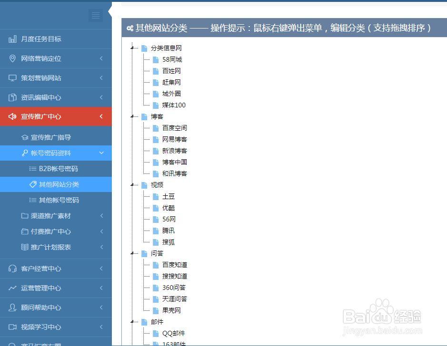Open 付费推广中心 submenu
The height and width of the screenshot is (346, 447).
point(56,231)
